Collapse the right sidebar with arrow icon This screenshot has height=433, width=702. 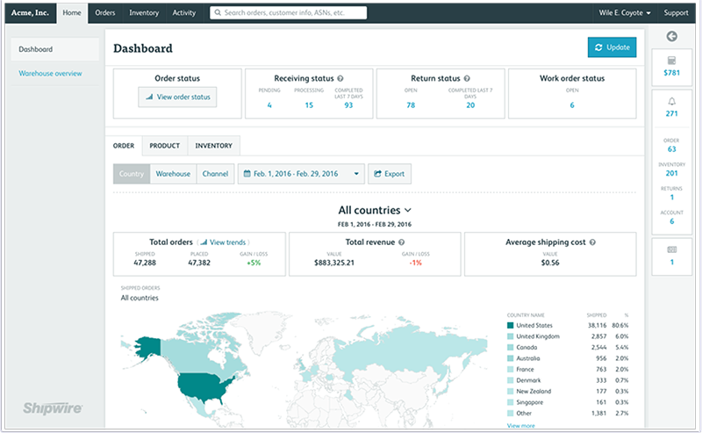672,36
